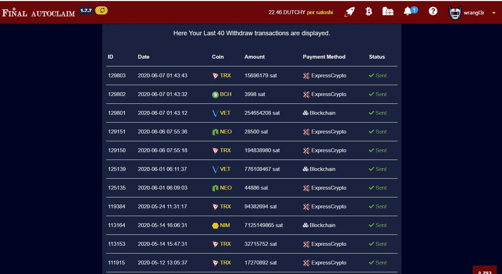Select transaction ID 113164
Screen dimensions: 502x274
(117, 225)
